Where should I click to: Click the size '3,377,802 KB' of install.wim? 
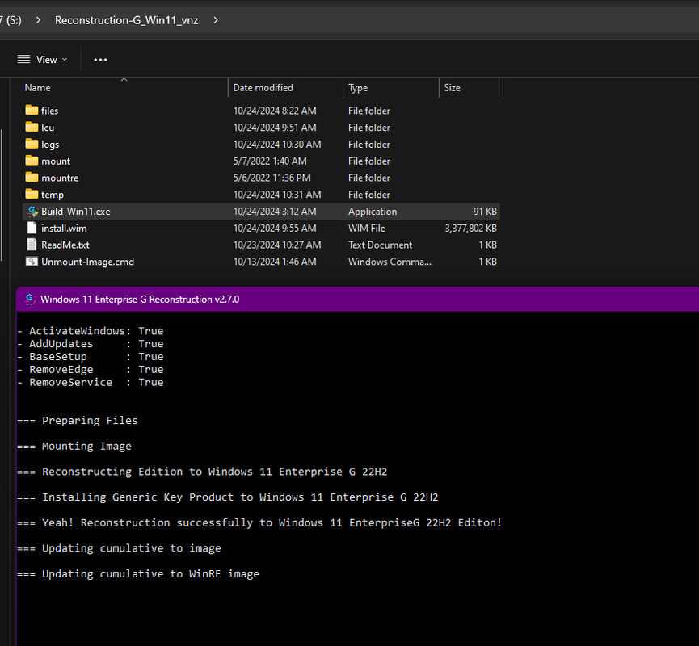(x=470, y=228)
